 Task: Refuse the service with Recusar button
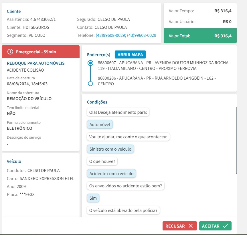(x=179, y=226)
